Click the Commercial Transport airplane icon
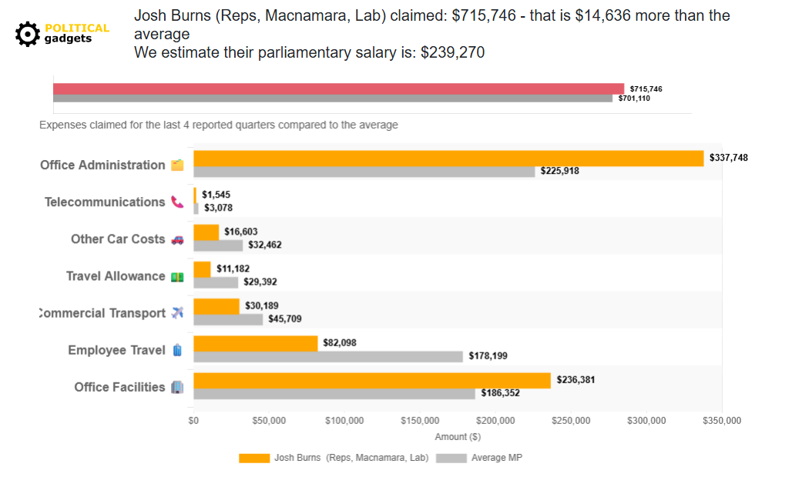The height and width of the screenshot is (487, 792). coord(177,312)
